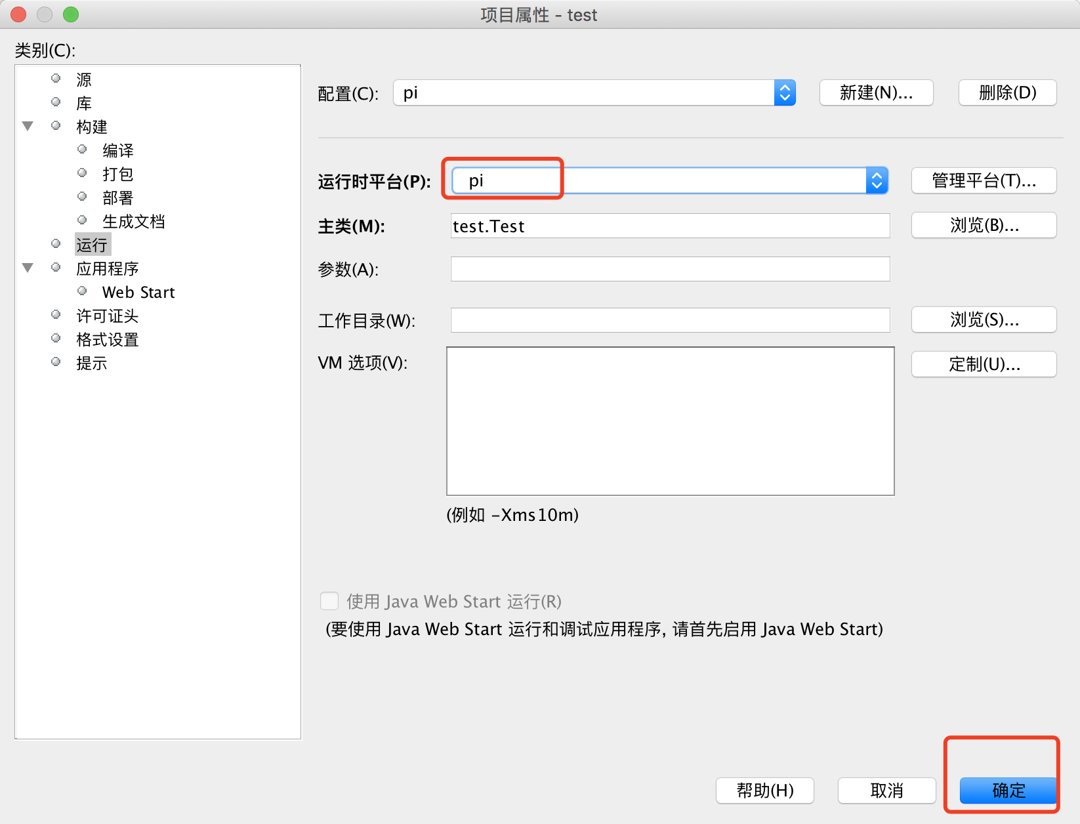The height and width of the screenshot is (824, 1080).
Task: Click 新建(N)... to create configuration
Action: pyautogui.click(x=877, y=93)
